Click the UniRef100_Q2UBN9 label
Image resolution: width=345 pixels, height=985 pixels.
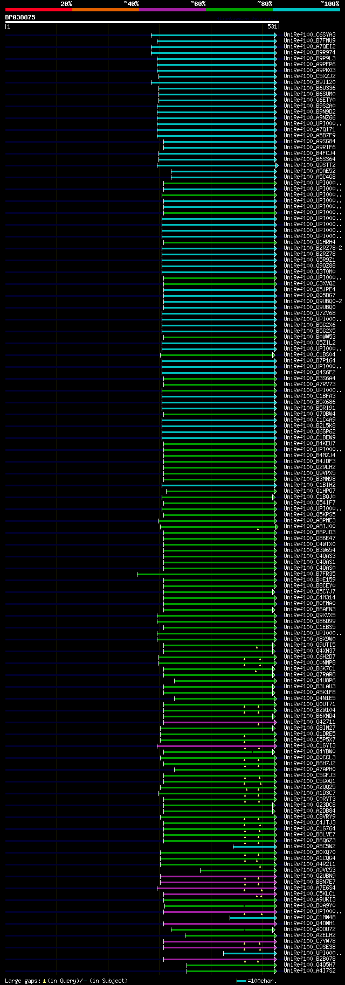[309, 876]
